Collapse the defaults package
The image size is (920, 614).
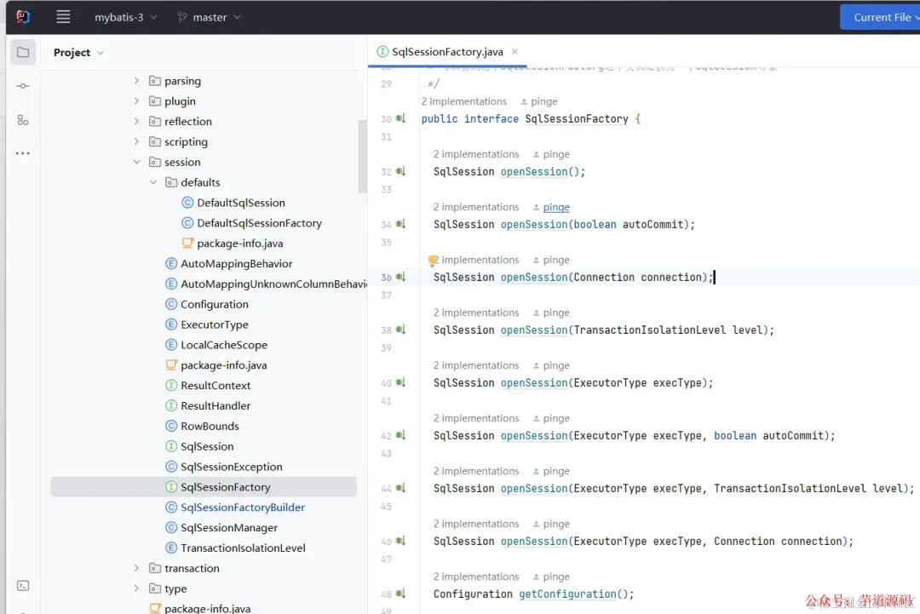point(152,182)
